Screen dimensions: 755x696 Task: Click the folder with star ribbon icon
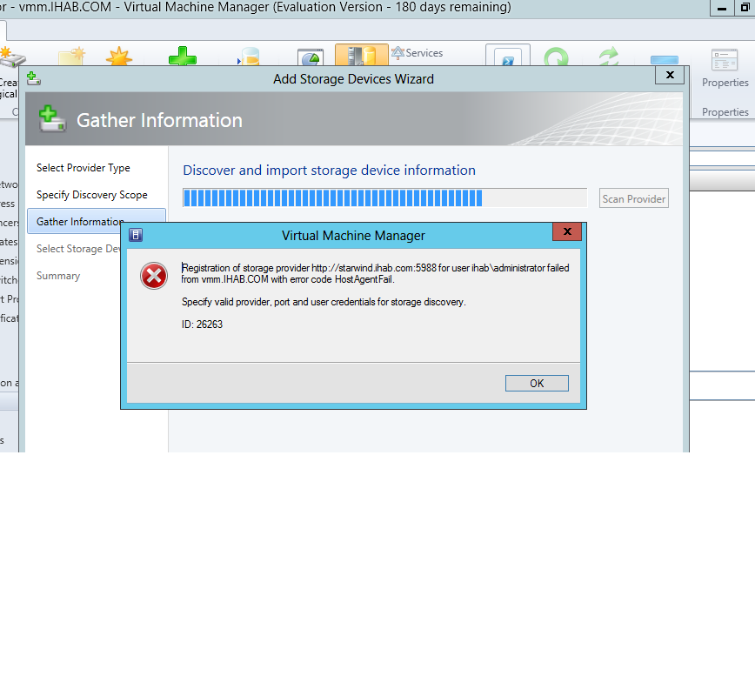(71, 57)
